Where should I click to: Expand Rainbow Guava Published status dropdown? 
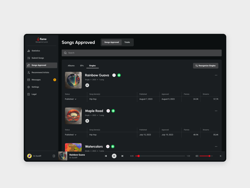click(x=71, y=99)
